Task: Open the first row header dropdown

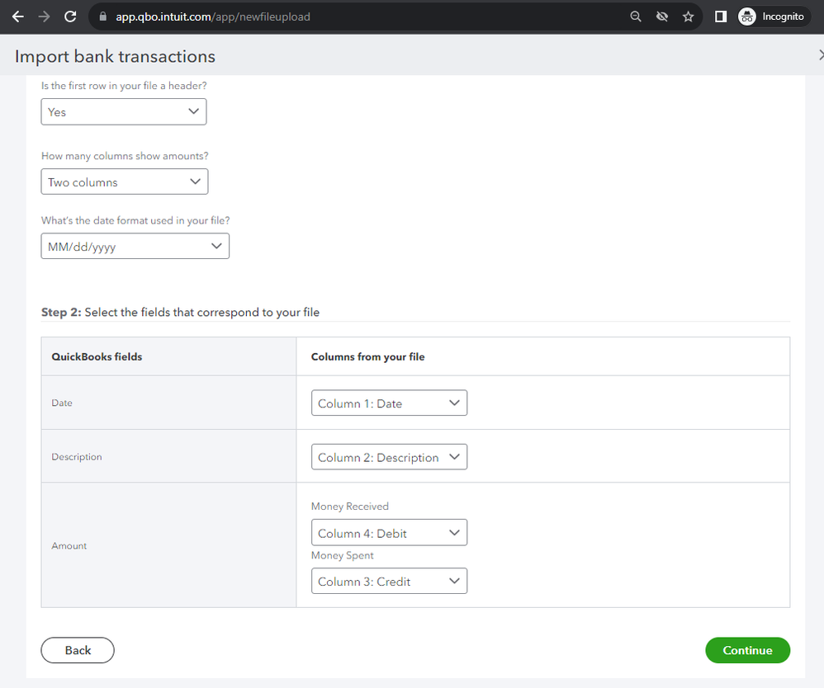Action: coord(124,112)
